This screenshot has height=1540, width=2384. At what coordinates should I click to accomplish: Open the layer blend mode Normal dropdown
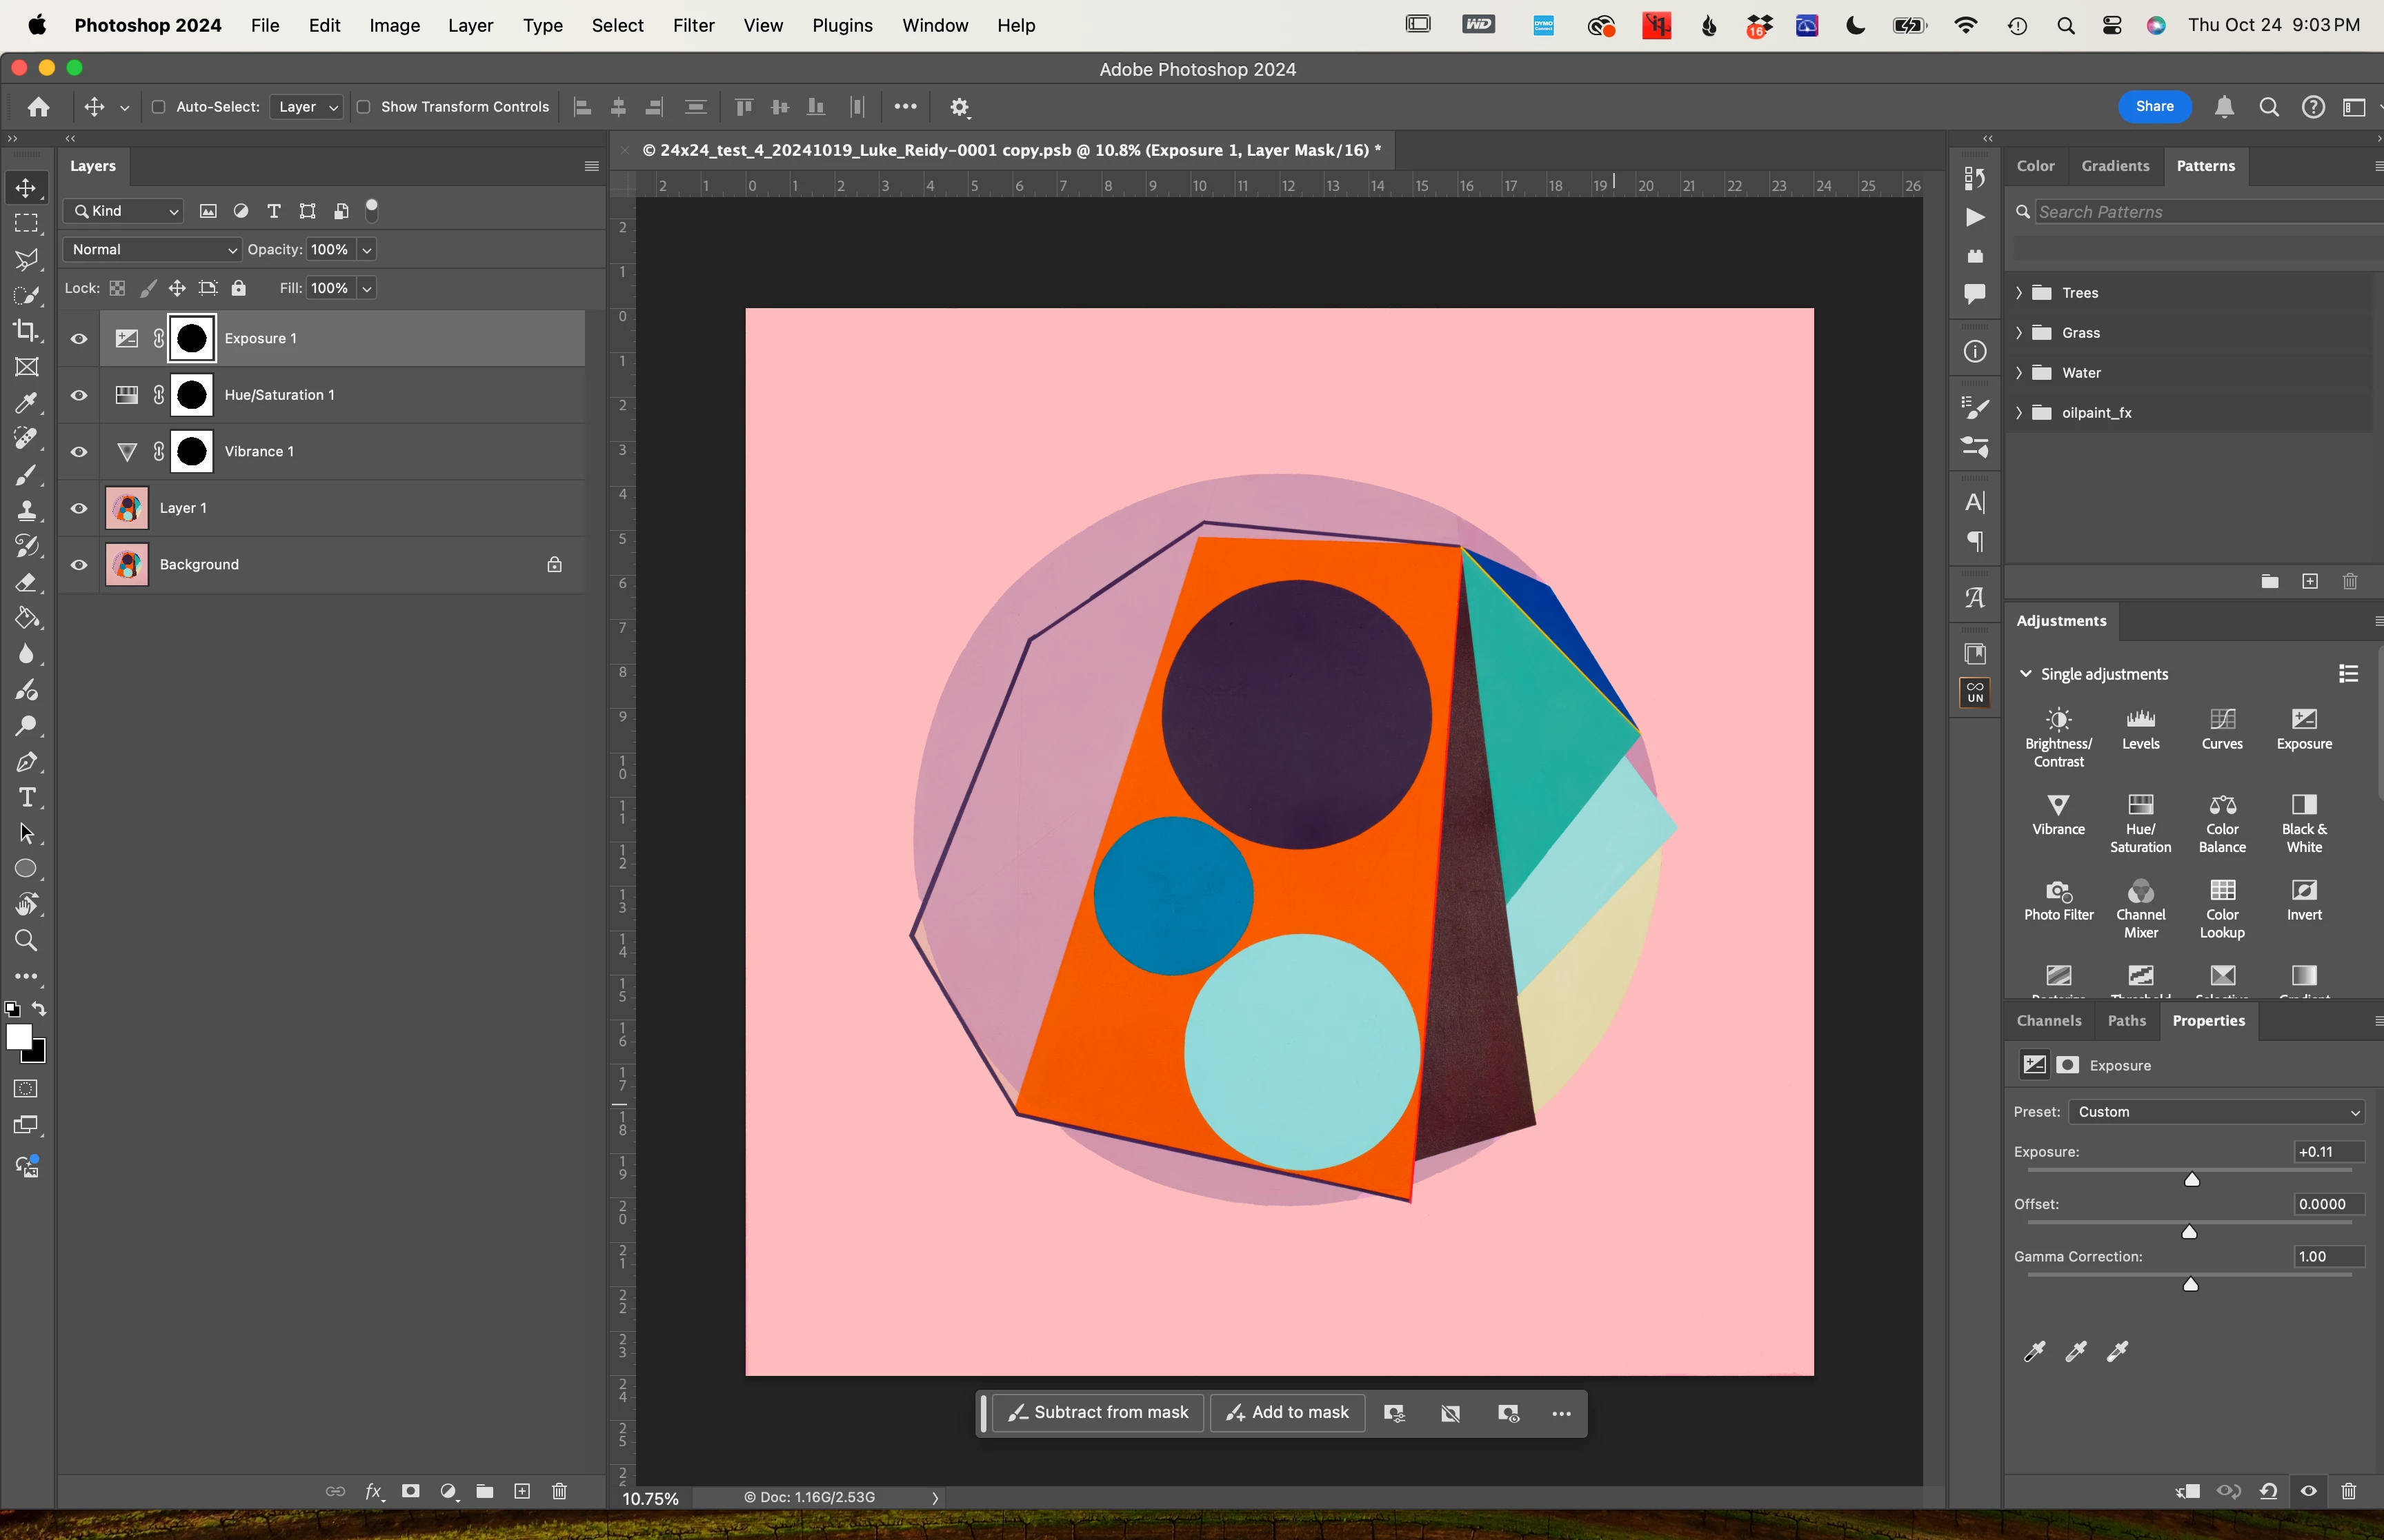[x=152, y=249]
